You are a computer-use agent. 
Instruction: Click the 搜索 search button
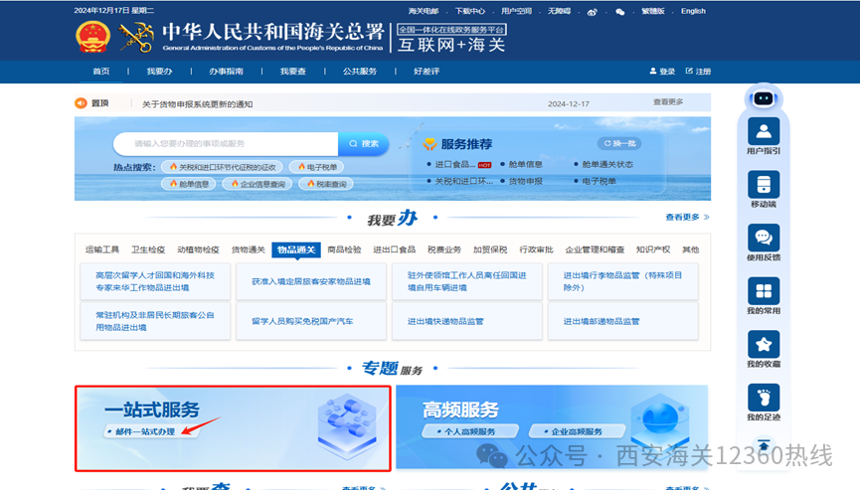pyautogui.click(x=364, y=143)
